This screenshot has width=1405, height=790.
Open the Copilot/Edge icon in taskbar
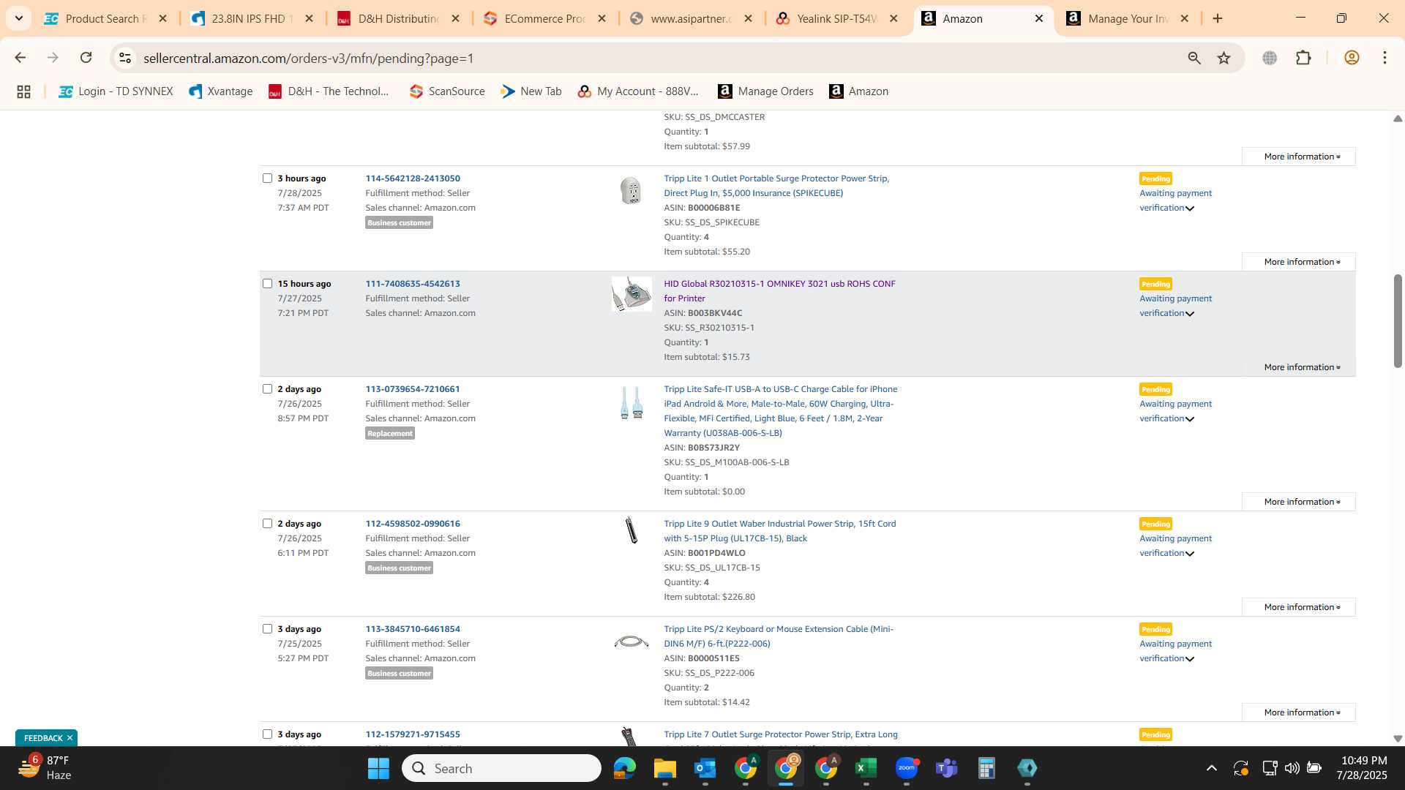click(x=624, y=768)
